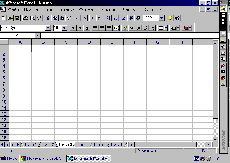Image resolution: width=230 pixels, height=163 pixels.
Task: Click the Пуск start button
Action: pyautogui.click(x=9, y=158)
